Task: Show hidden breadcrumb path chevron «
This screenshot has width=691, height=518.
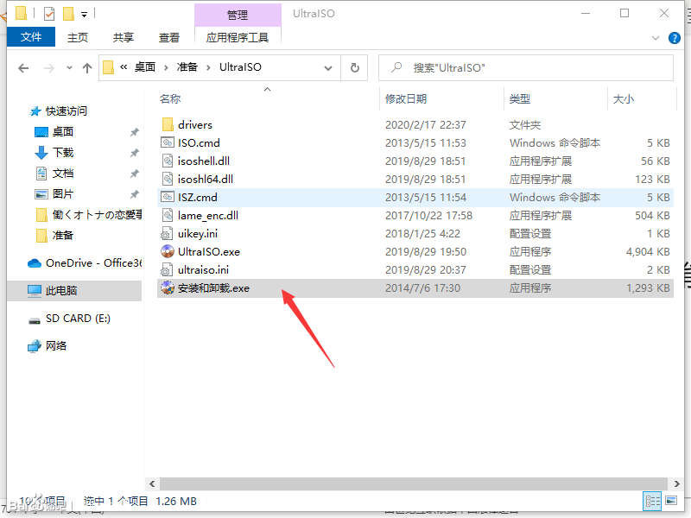Action: click(124, 67)
